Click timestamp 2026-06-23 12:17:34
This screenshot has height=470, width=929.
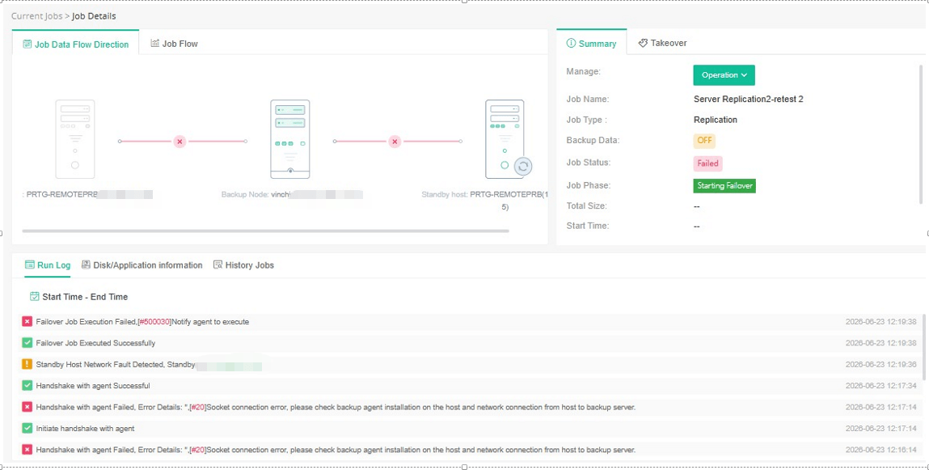[x=881, y=386]
